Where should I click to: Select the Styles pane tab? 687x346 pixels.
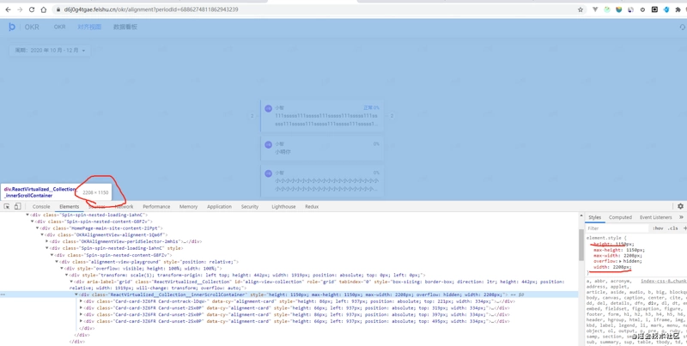tap(594, 217)
